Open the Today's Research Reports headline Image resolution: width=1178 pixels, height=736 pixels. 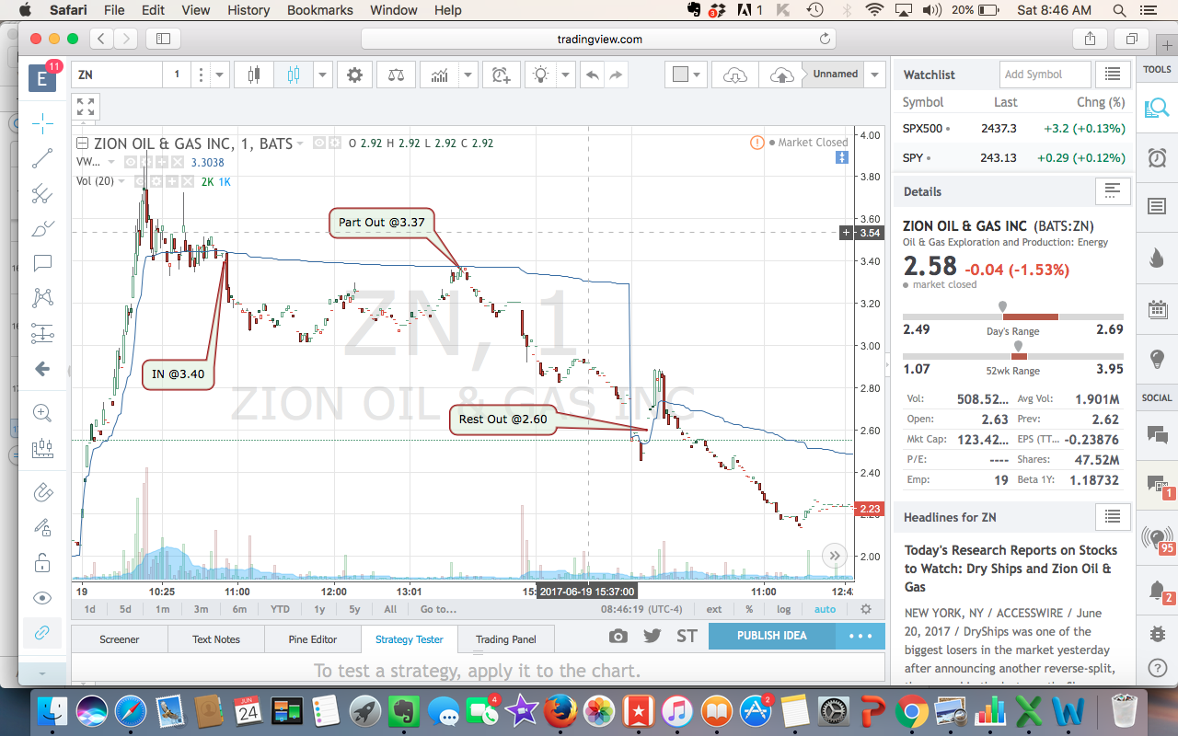(1011, 569)
